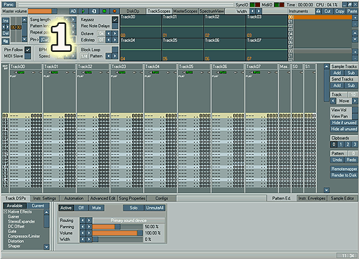Click Sub under Sample Tracks
The height and width of the screenshot is (259, 359).
coord(351,73)
